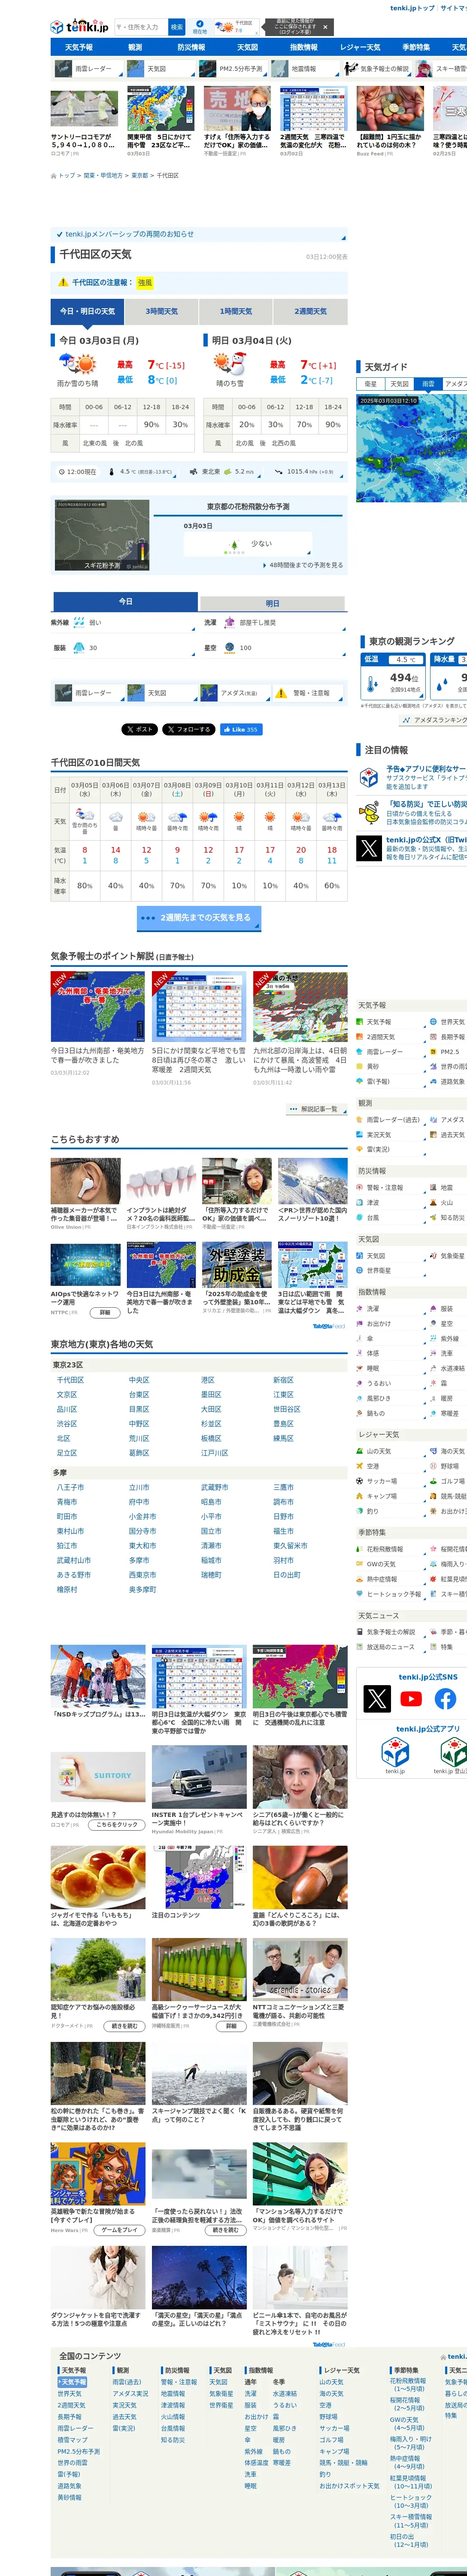This screenshot has width=467, height=2576.
Task: Click the tree icon beside 花粉飛散情報
Action: click(360, 1549)
